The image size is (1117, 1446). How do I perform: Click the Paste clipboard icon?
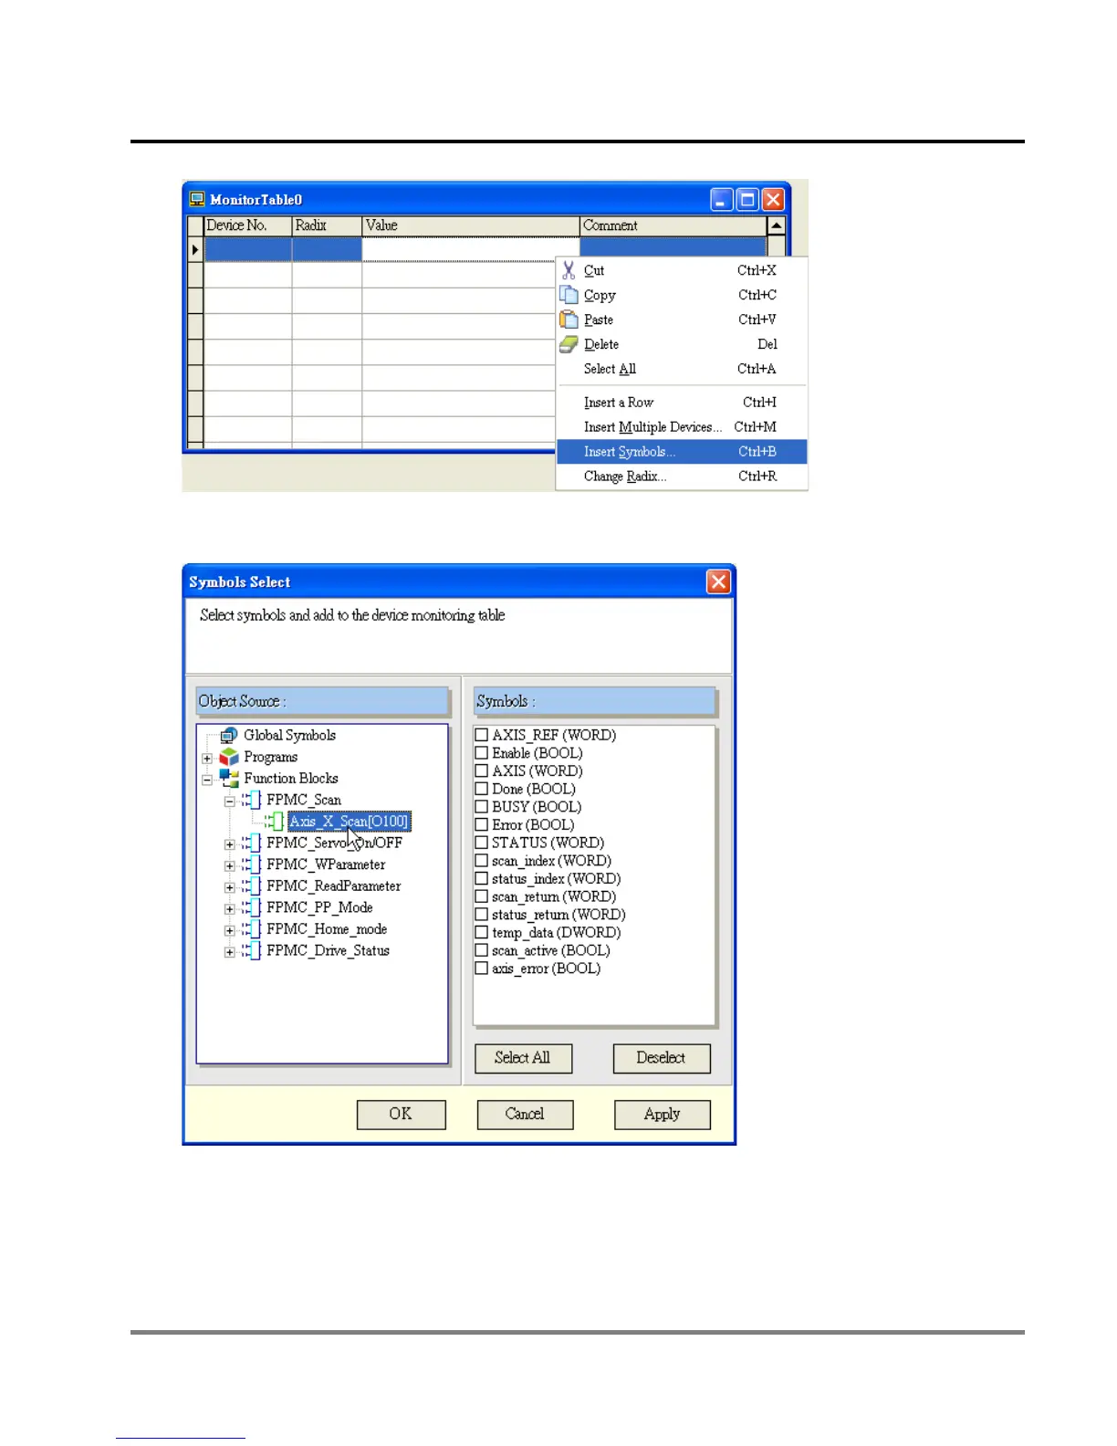569,320
